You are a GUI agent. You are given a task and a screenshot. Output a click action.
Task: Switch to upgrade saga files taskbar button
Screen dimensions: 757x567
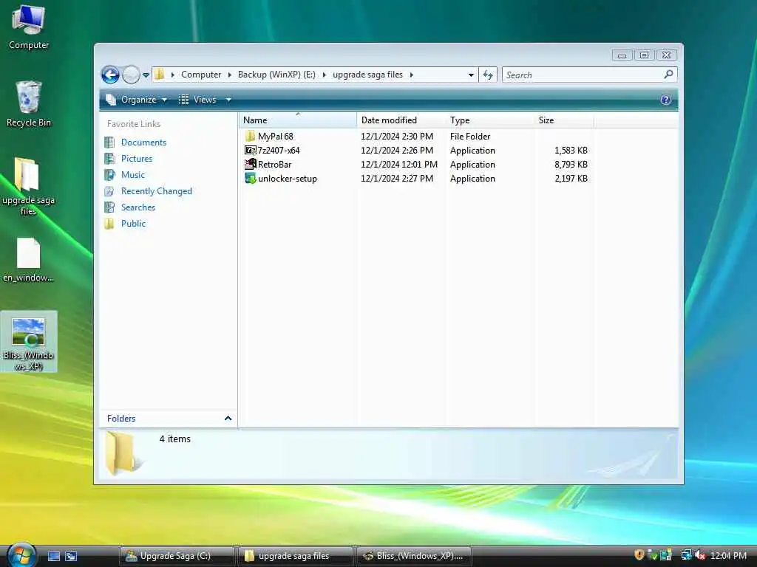(x=296, y=556)
